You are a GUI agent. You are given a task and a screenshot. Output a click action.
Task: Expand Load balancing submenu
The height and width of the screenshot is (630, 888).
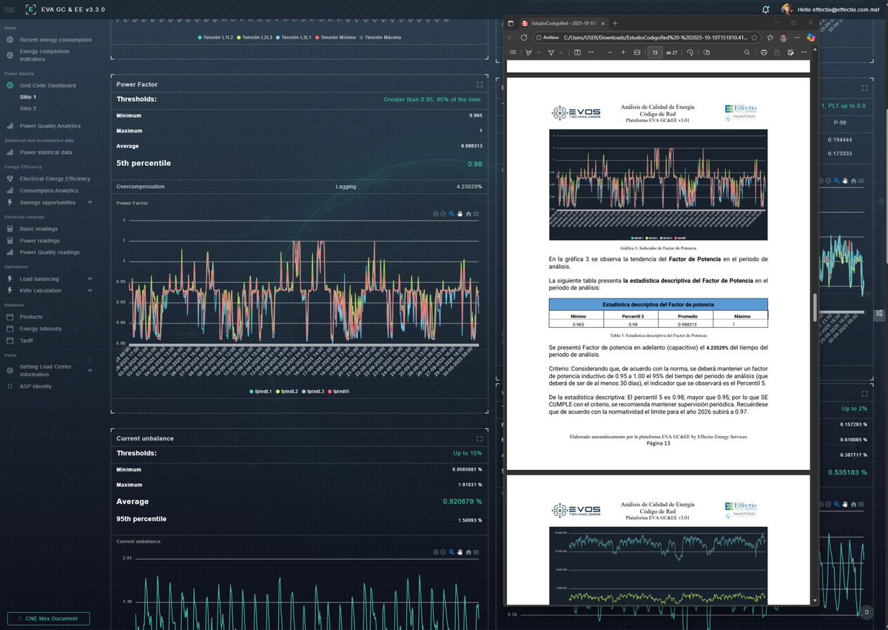tap(90, 279)
